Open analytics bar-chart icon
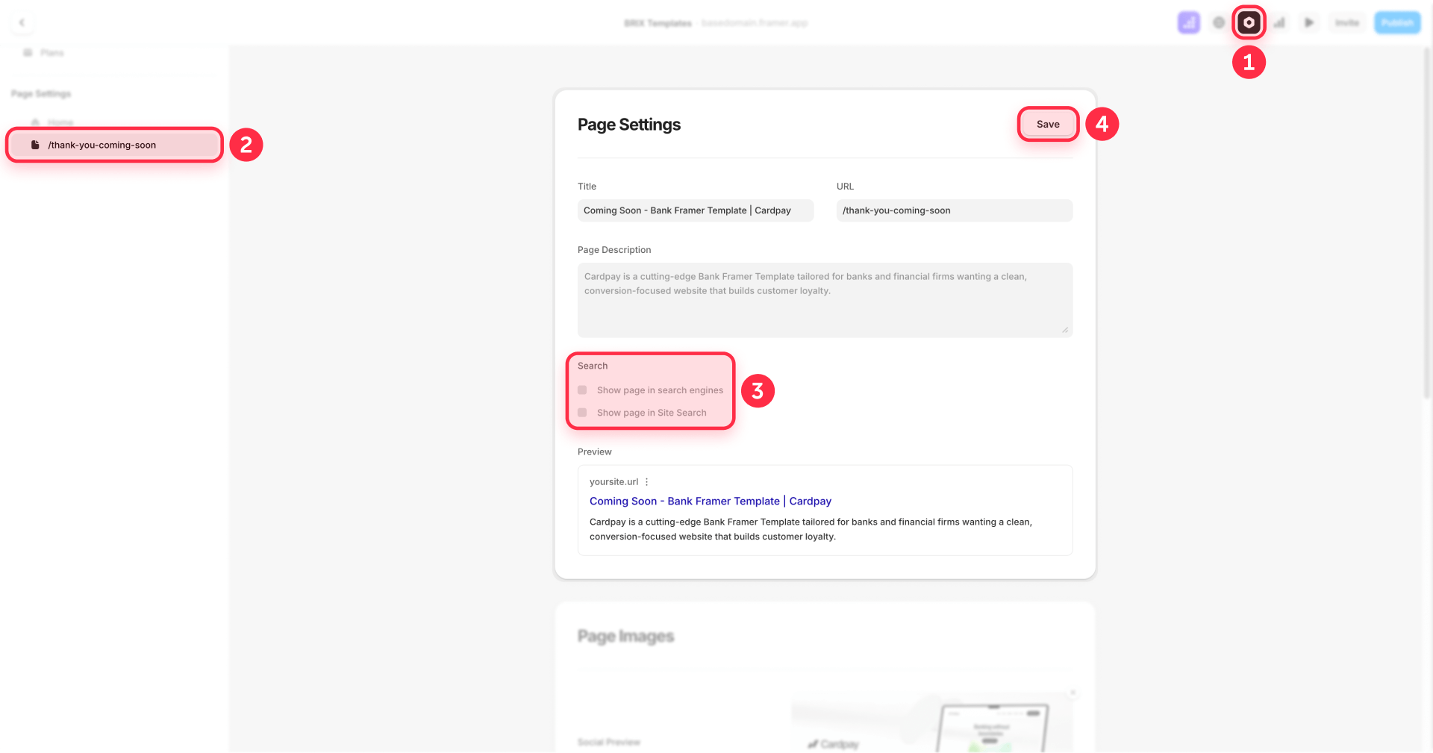Image resolution: width=1433 pixels, height=753 pixels. 1279,22
